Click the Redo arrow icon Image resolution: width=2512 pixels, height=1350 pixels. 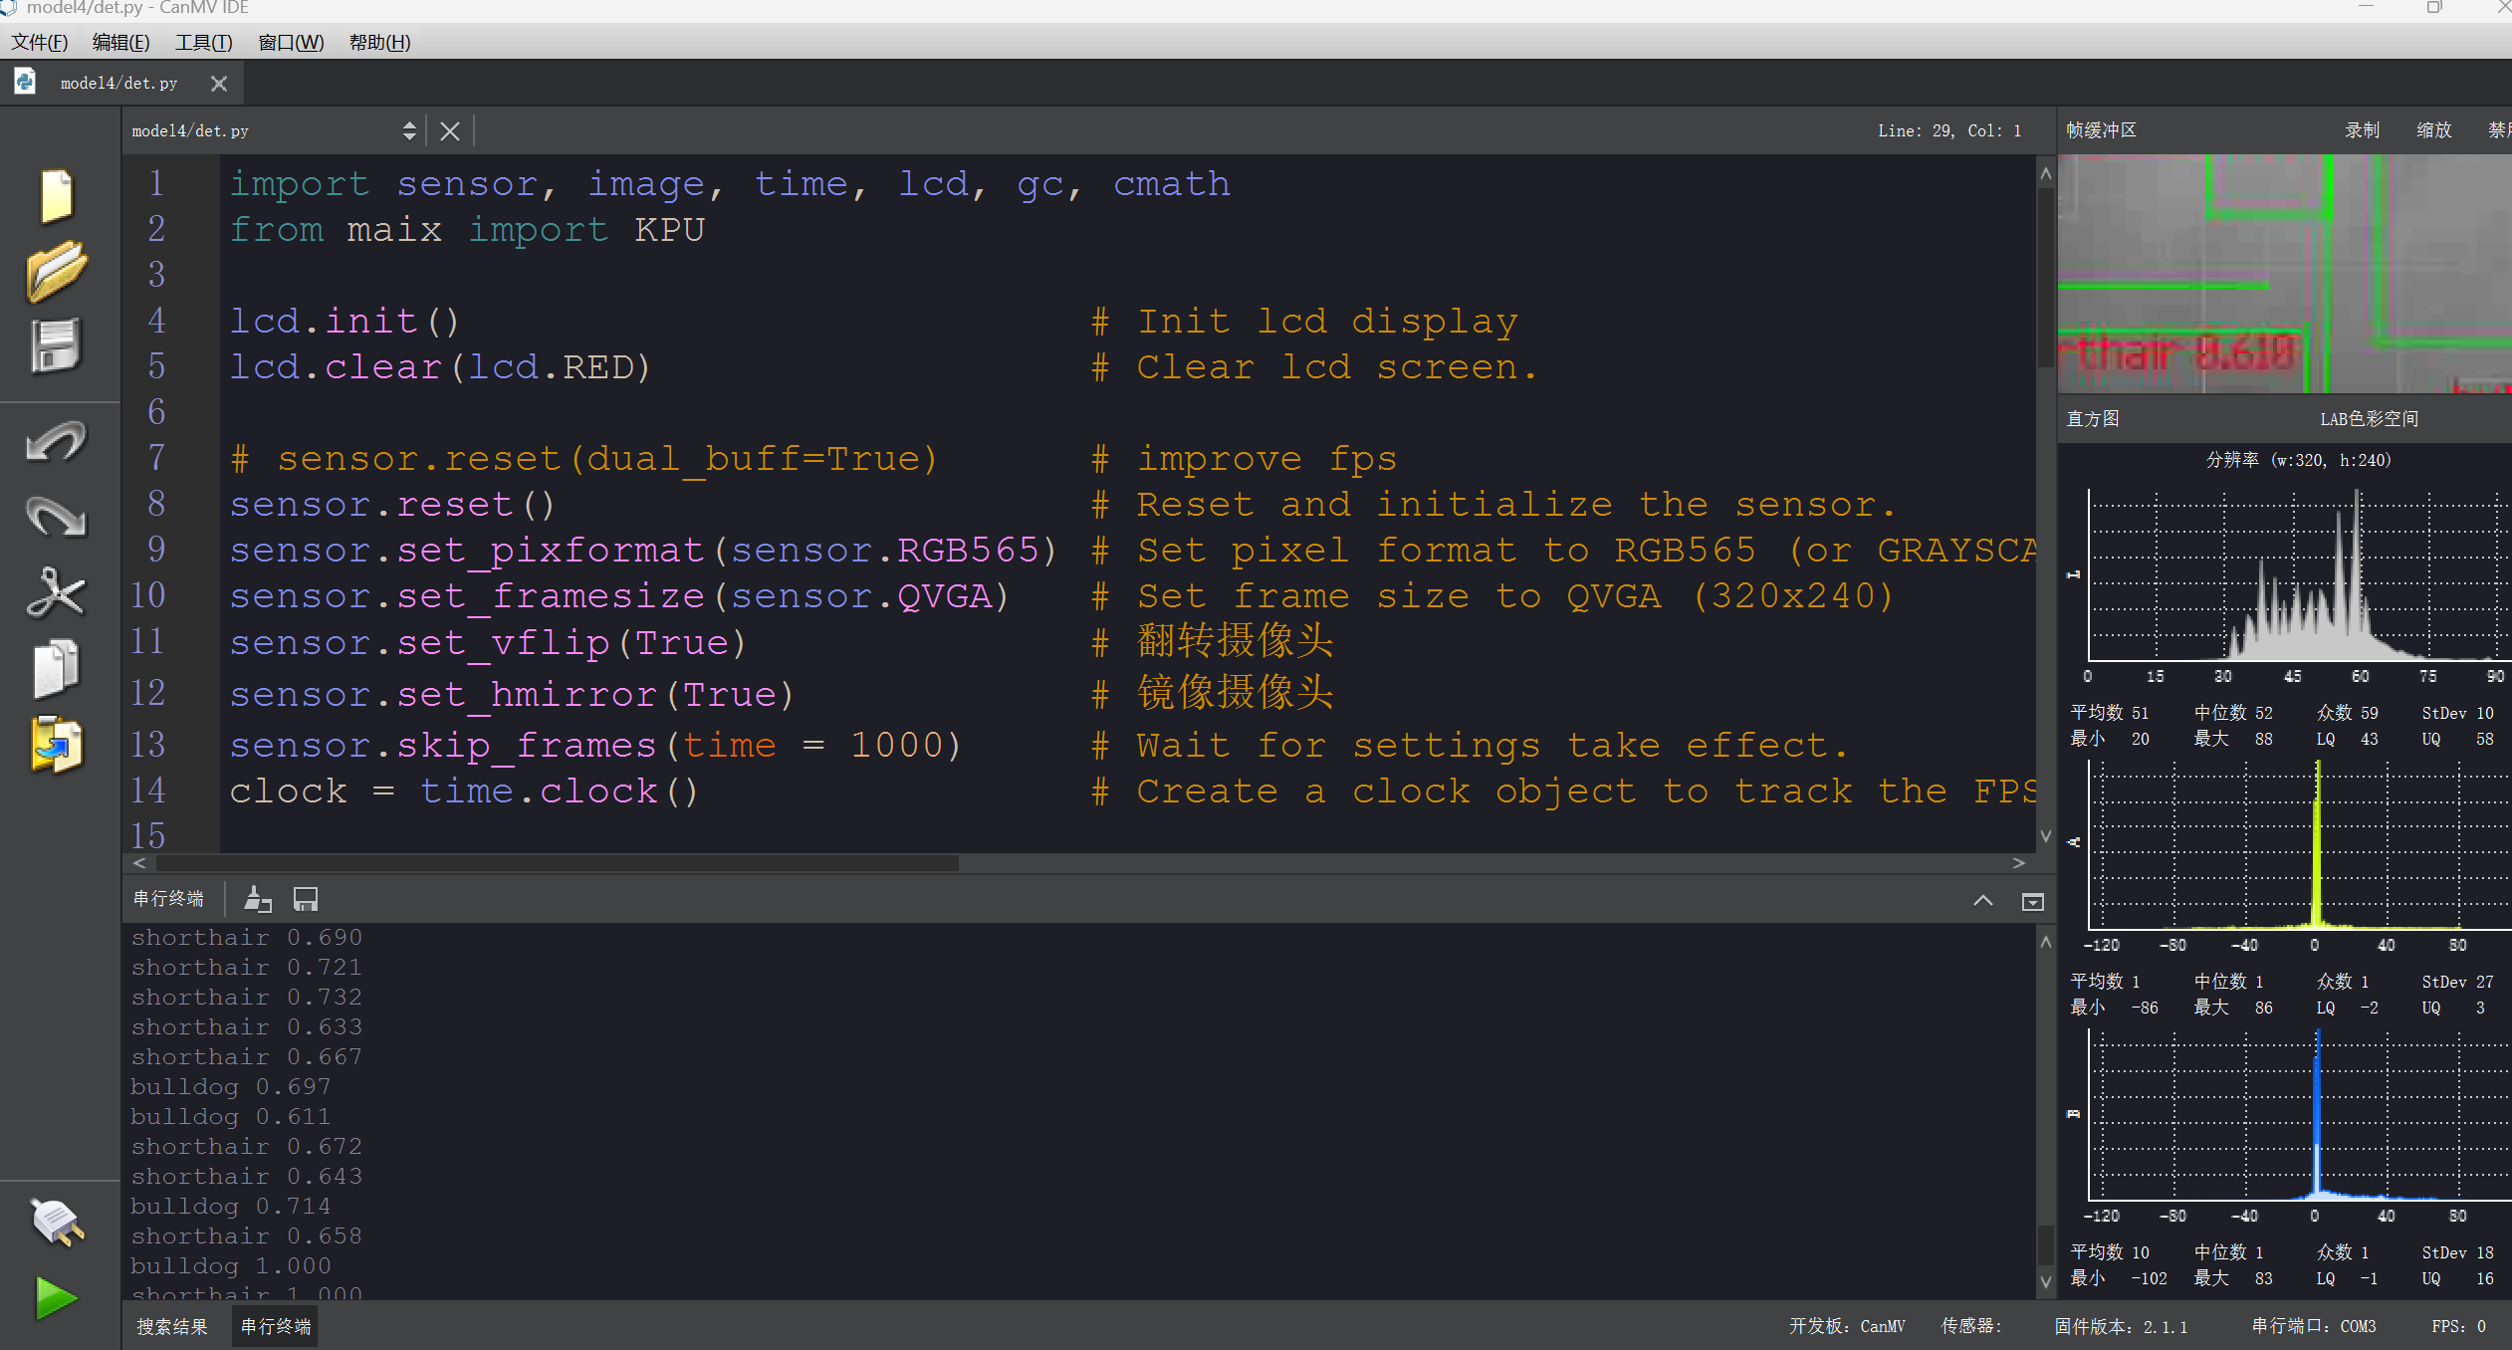click(57, 517)
